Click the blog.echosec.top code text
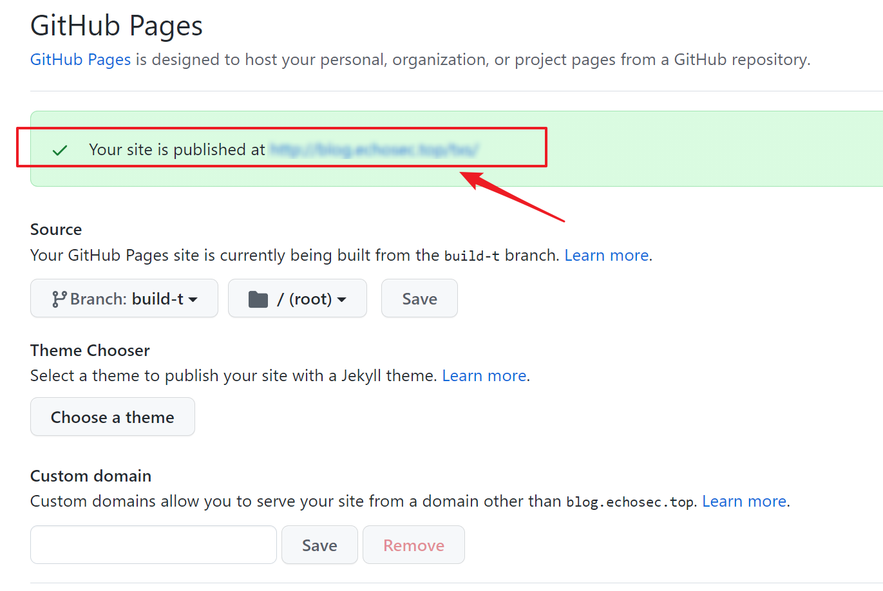 (630, 502)
